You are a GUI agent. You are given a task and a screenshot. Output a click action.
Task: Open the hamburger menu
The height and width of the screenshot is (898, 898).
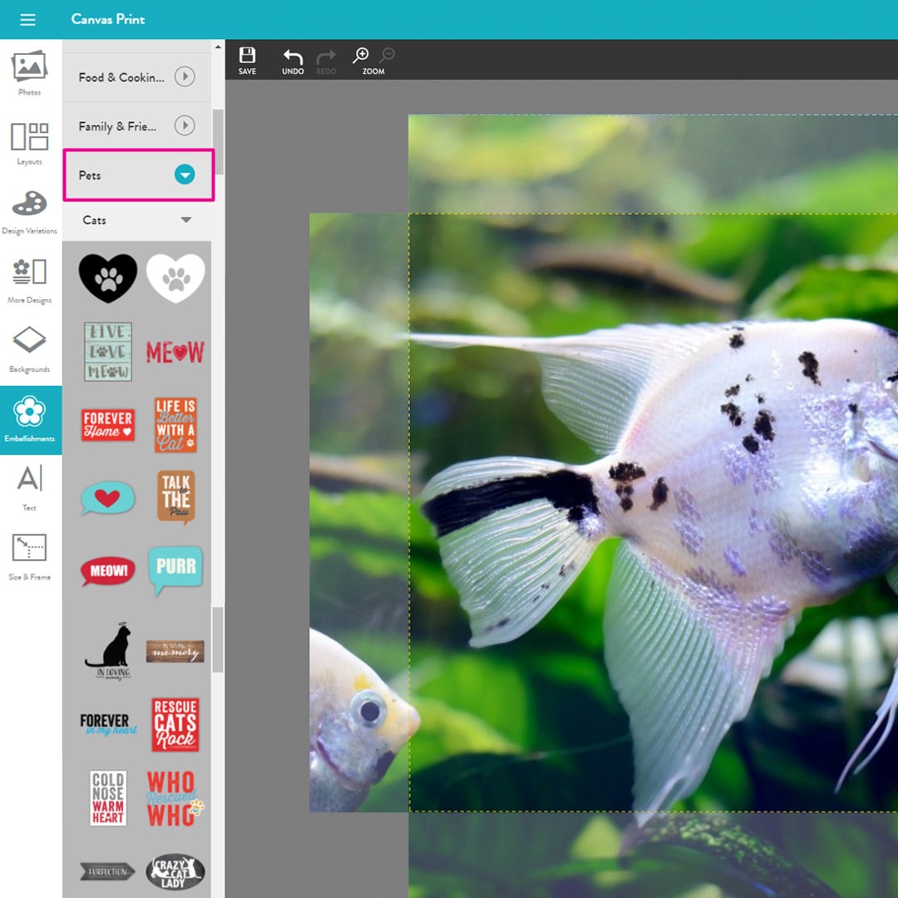(x=27, y=19)
